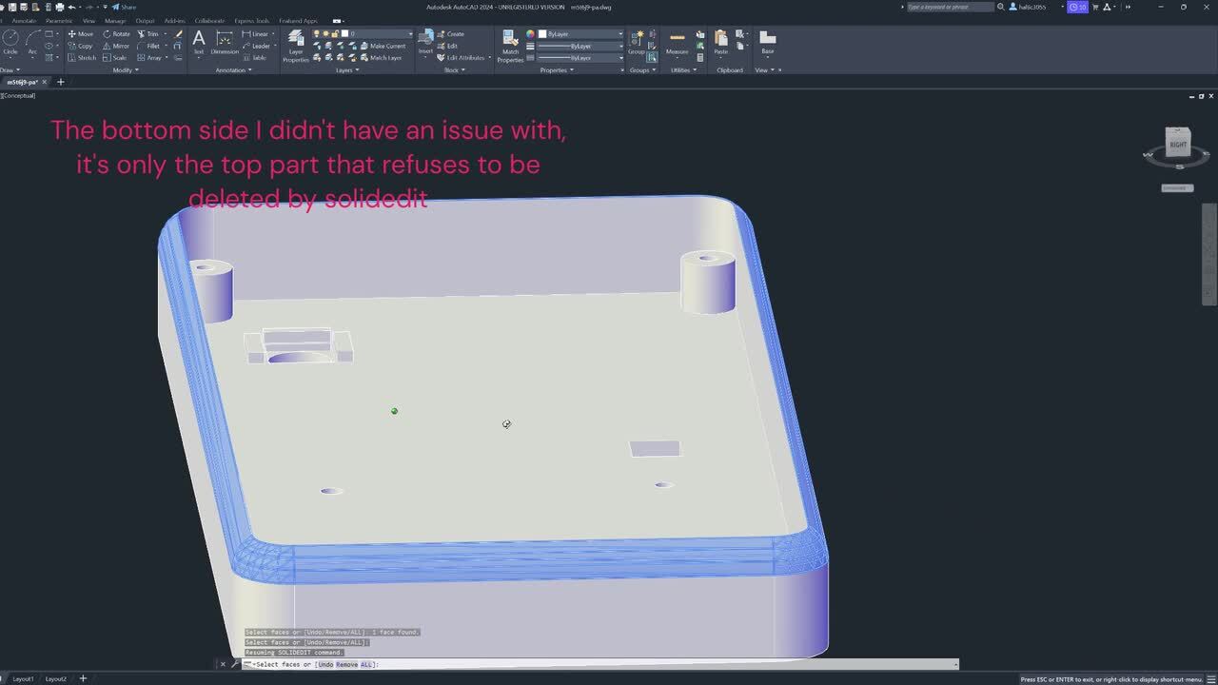Viewport: 1218px width, 685px height.
Task: Open the Annotate ribbon tab
Action: tap(24, 20)
